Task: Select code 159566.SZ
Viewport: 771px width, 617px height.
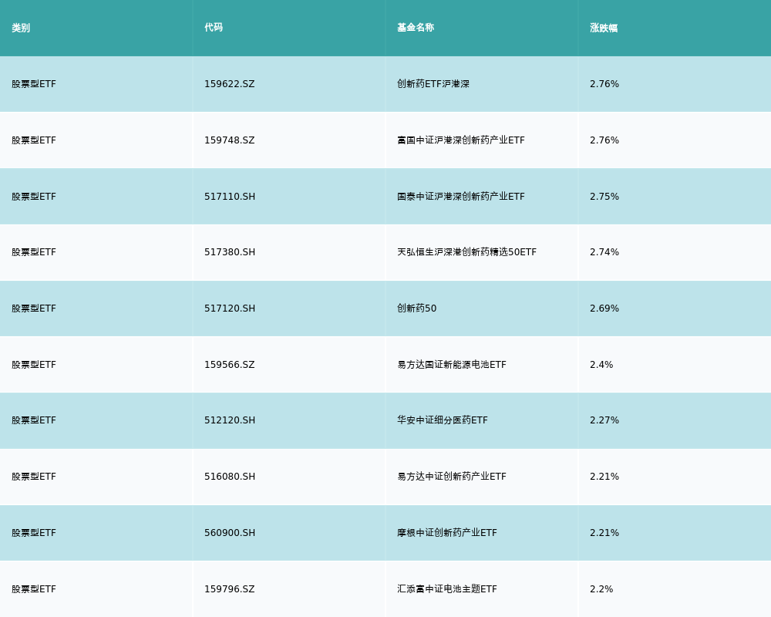Action: (x=230, y=365)
